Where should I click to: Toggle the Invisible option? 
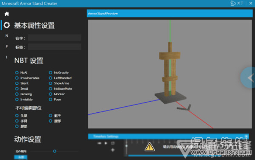click(x=17, y=99)
